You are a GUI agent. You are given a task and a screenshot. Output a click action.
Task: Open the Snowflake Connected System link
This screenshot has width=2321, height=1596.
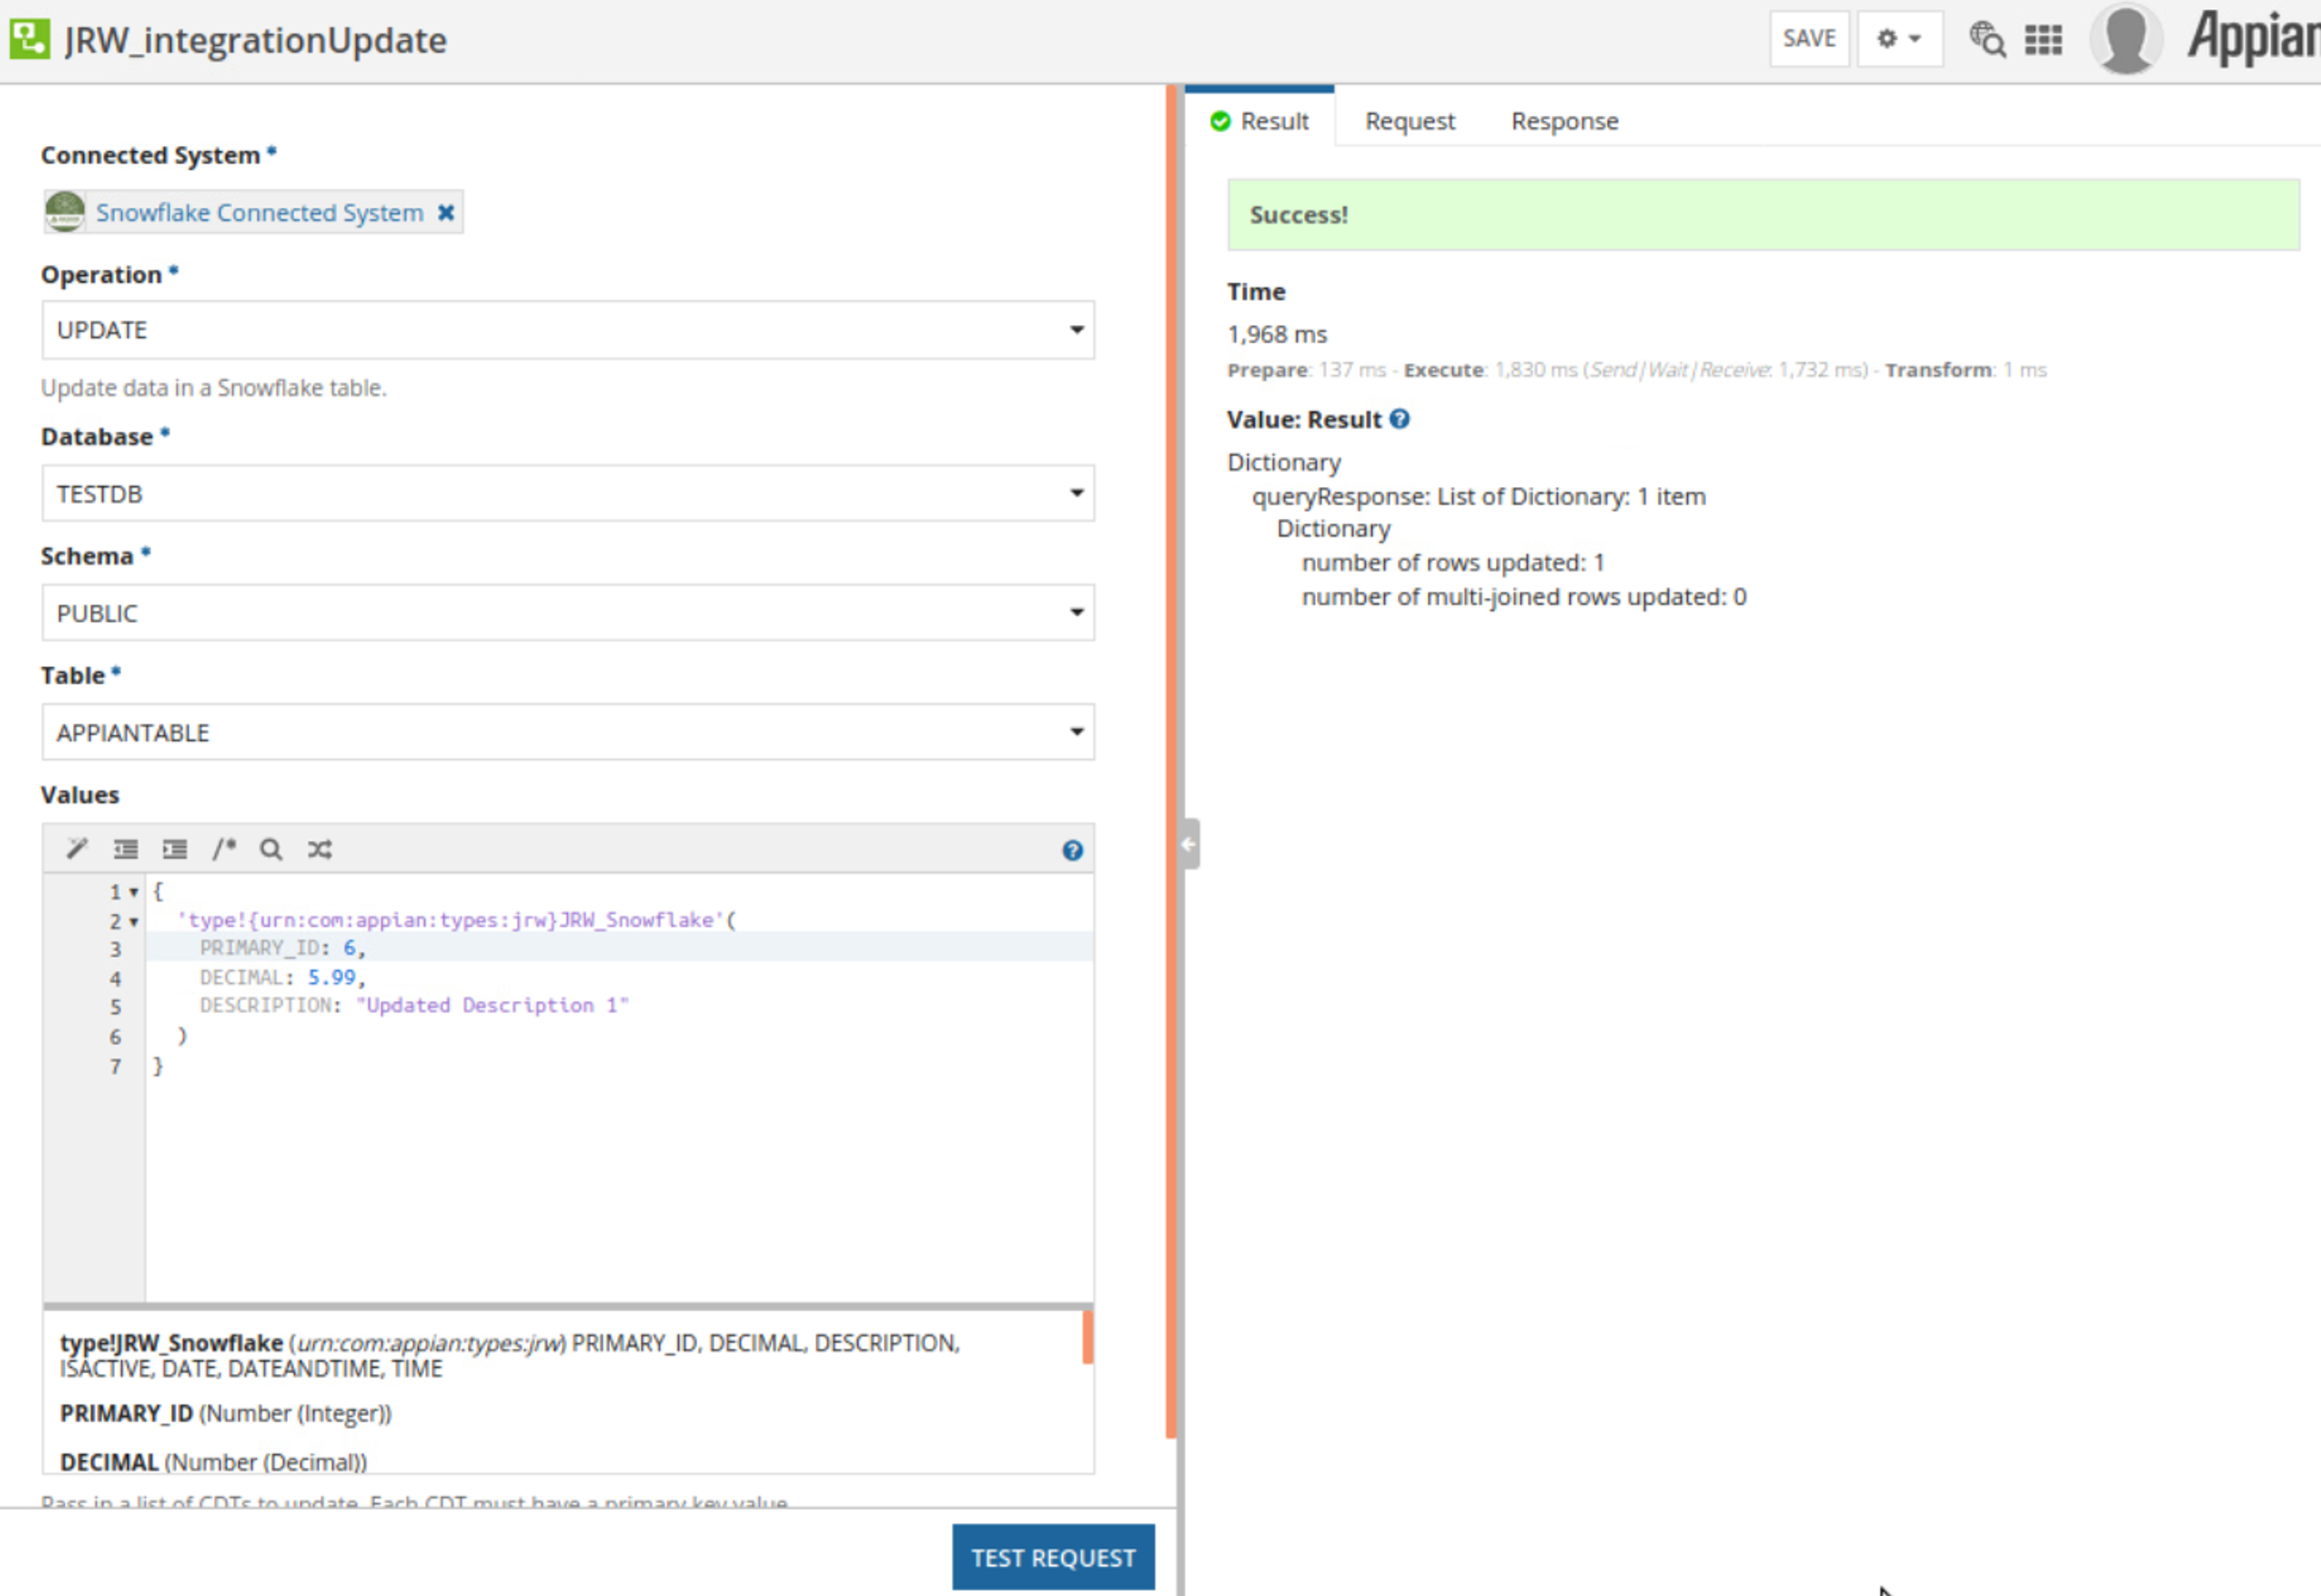[x=260, y=213]
